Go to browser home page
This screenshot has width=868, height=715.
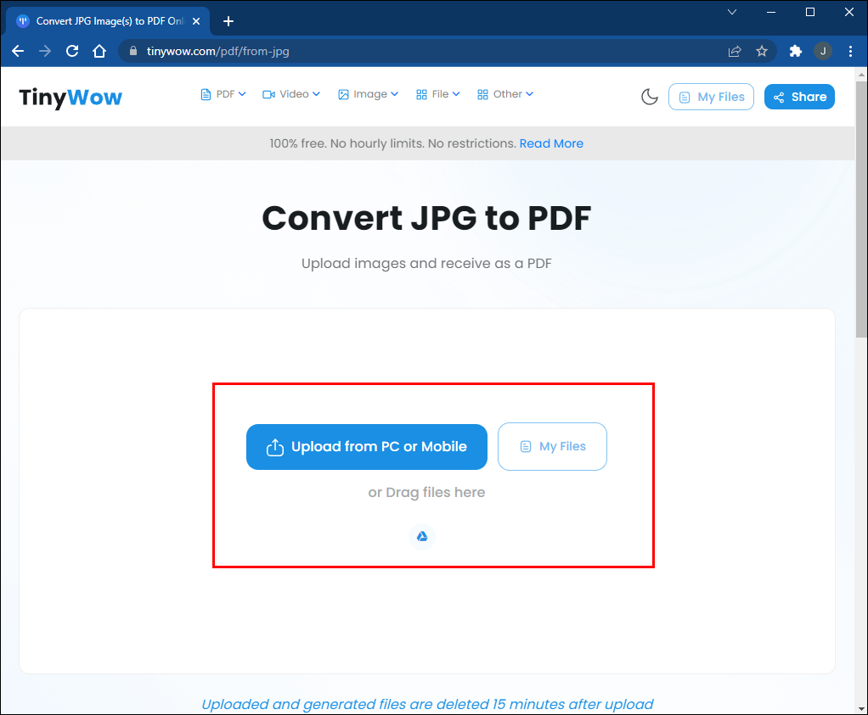[99, 52]
